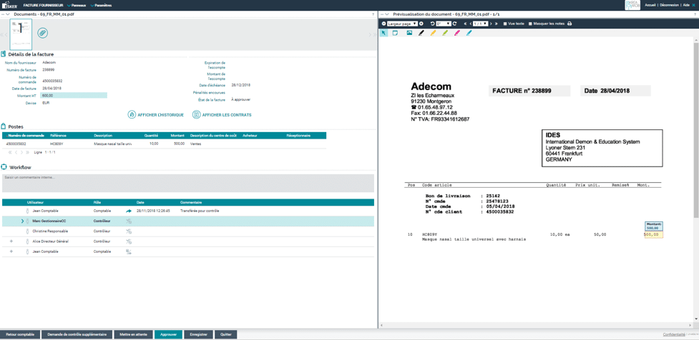
Task: Click the contracts icon beside Afficher les contrats
Action: pyautogui.click(x=196, y=115)
